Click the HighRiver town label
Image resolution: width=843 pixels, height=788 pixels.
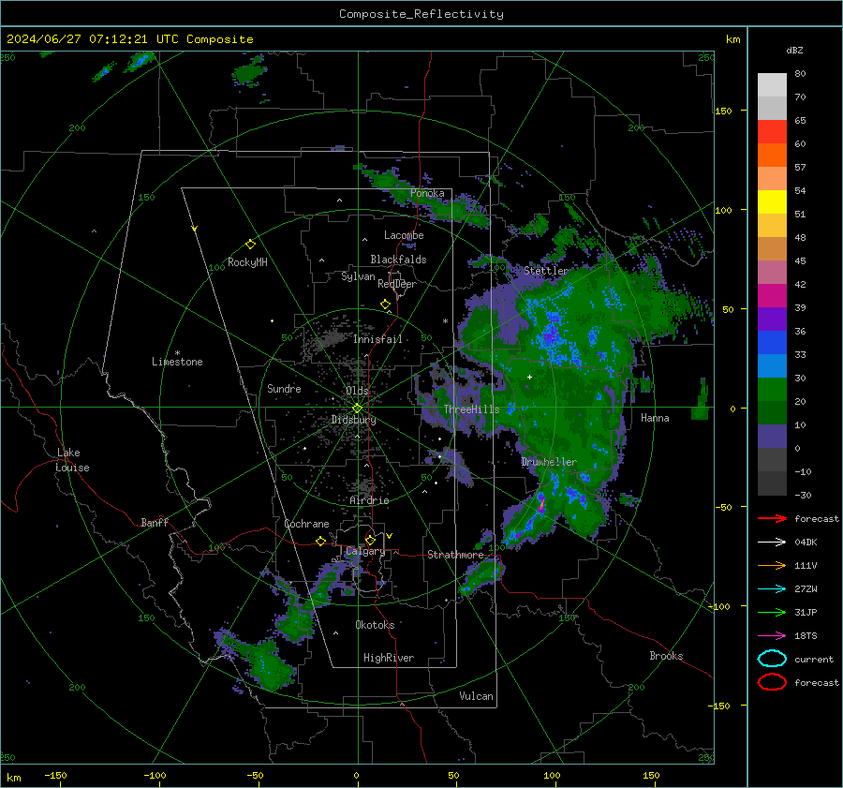tap(389, 658)
